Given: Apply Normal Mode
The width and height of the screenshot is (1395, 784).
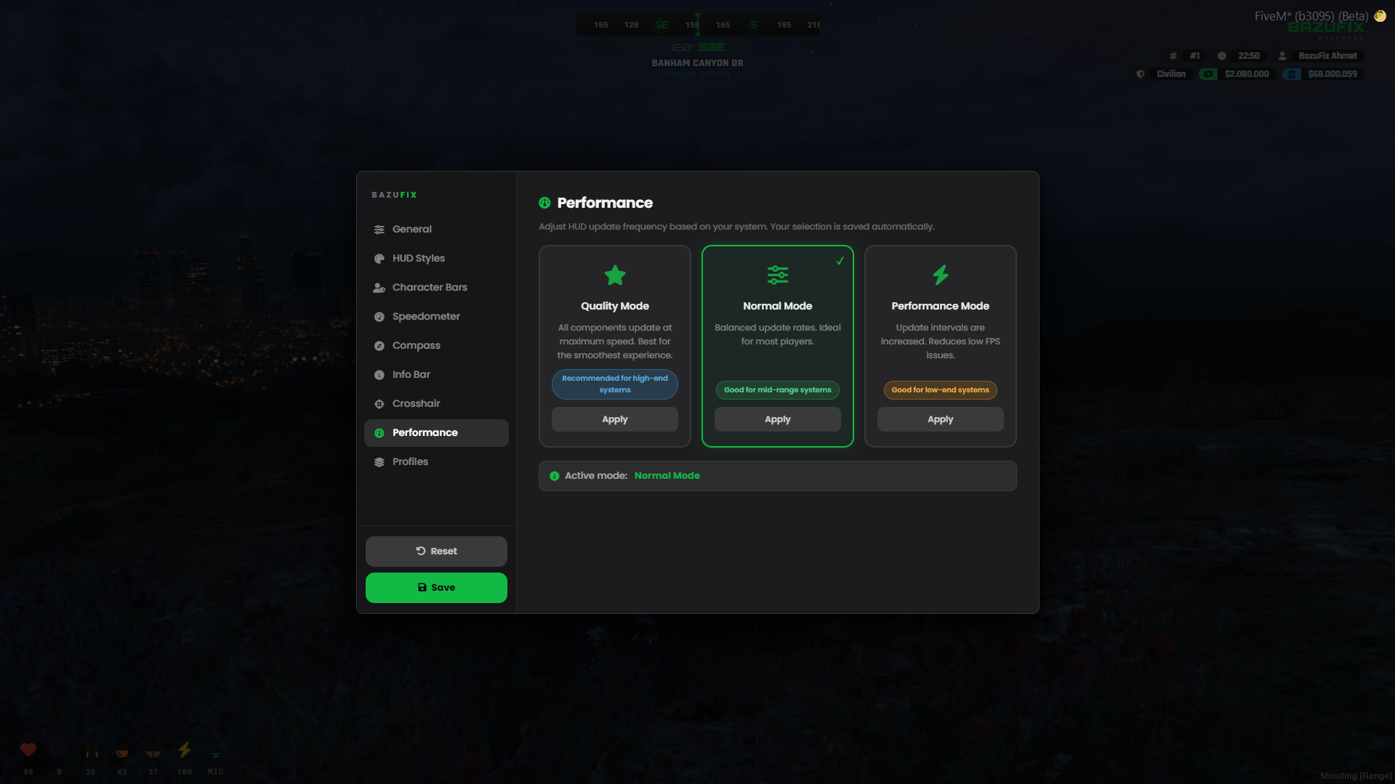Looking at the screenshot, I should click(x=778, y=419).
